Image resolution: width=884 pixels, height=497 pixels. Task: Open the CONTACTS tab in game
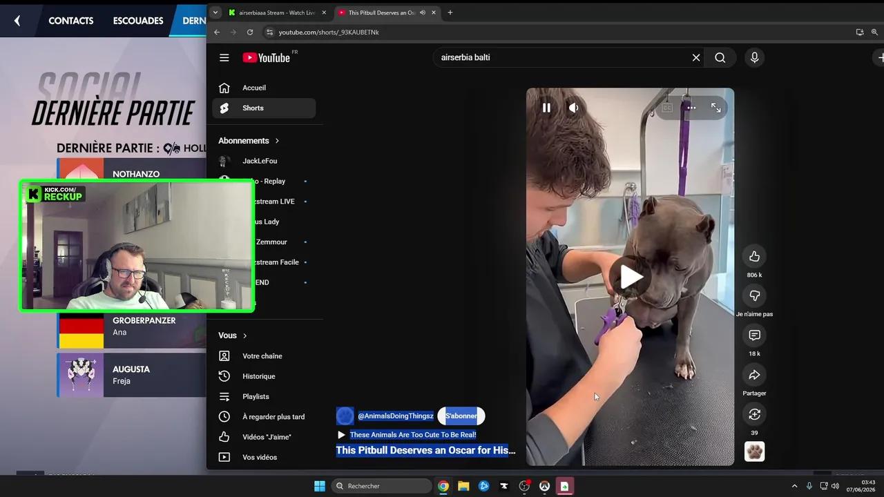tap(71, 21)
